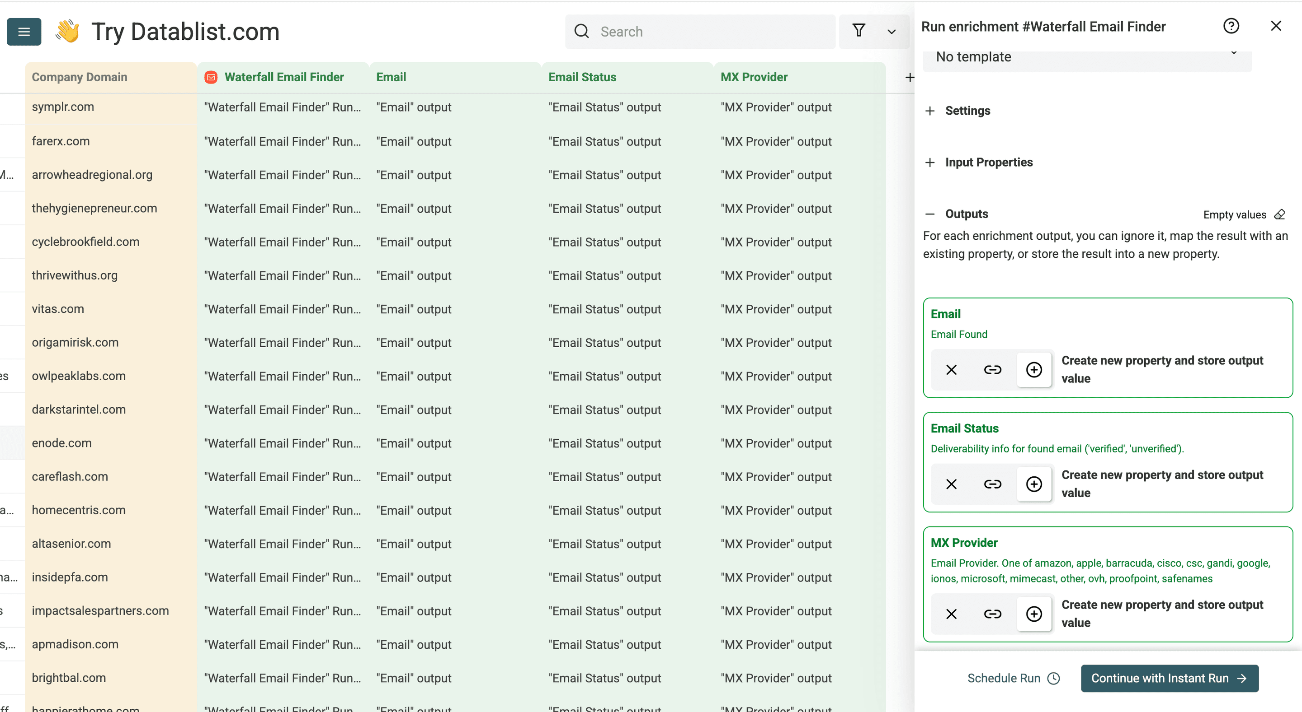Select the brightbal.com cell
1302x712 pixels.
111,678
